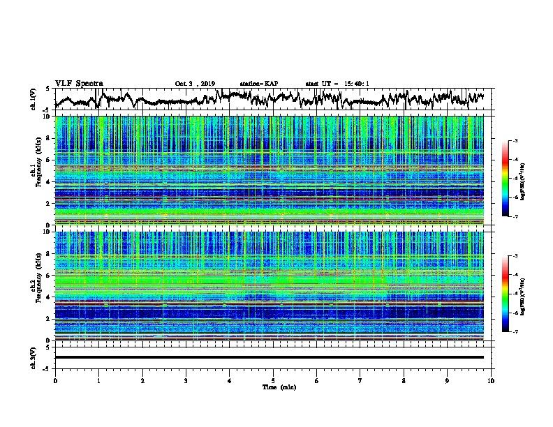This screenshot has width=553, height=427.
Task: Click the lower color bar's log(PSD) label
Action: point(523,297)
